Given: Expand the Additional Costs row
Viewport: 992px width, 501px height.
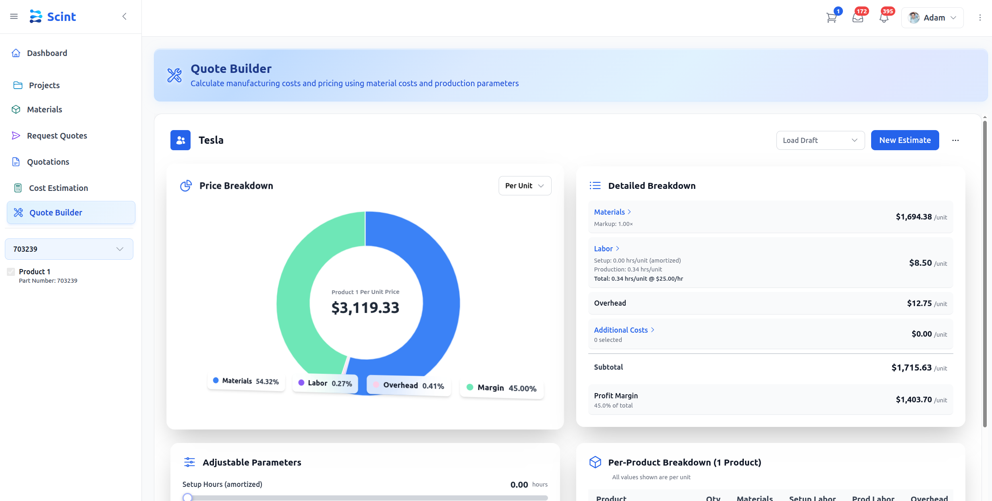Looking at the screenshot, I should 624,330.
